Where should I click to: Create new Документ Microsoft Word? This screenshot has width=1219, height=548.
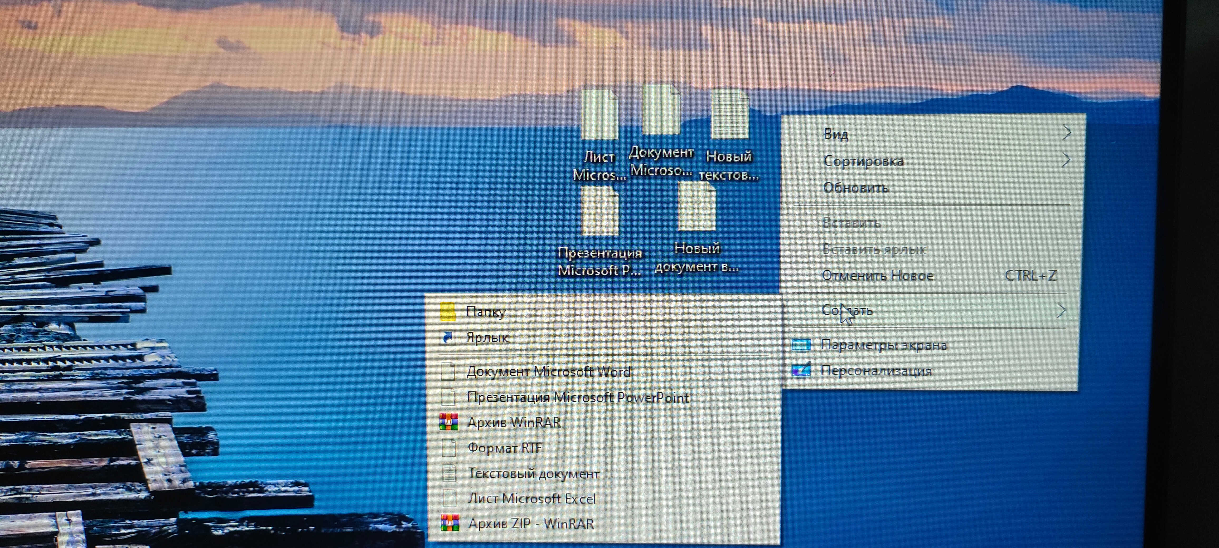click(x=548, y=372)
